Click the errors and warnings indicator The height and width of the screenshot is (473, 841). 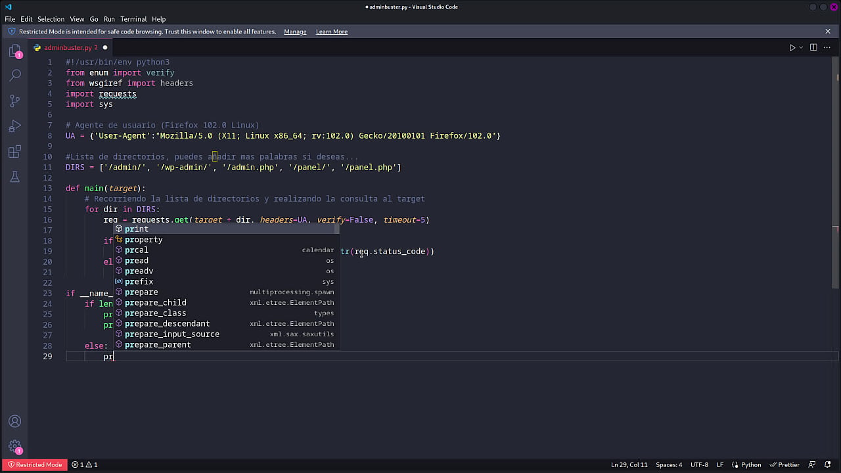(86, 464)
